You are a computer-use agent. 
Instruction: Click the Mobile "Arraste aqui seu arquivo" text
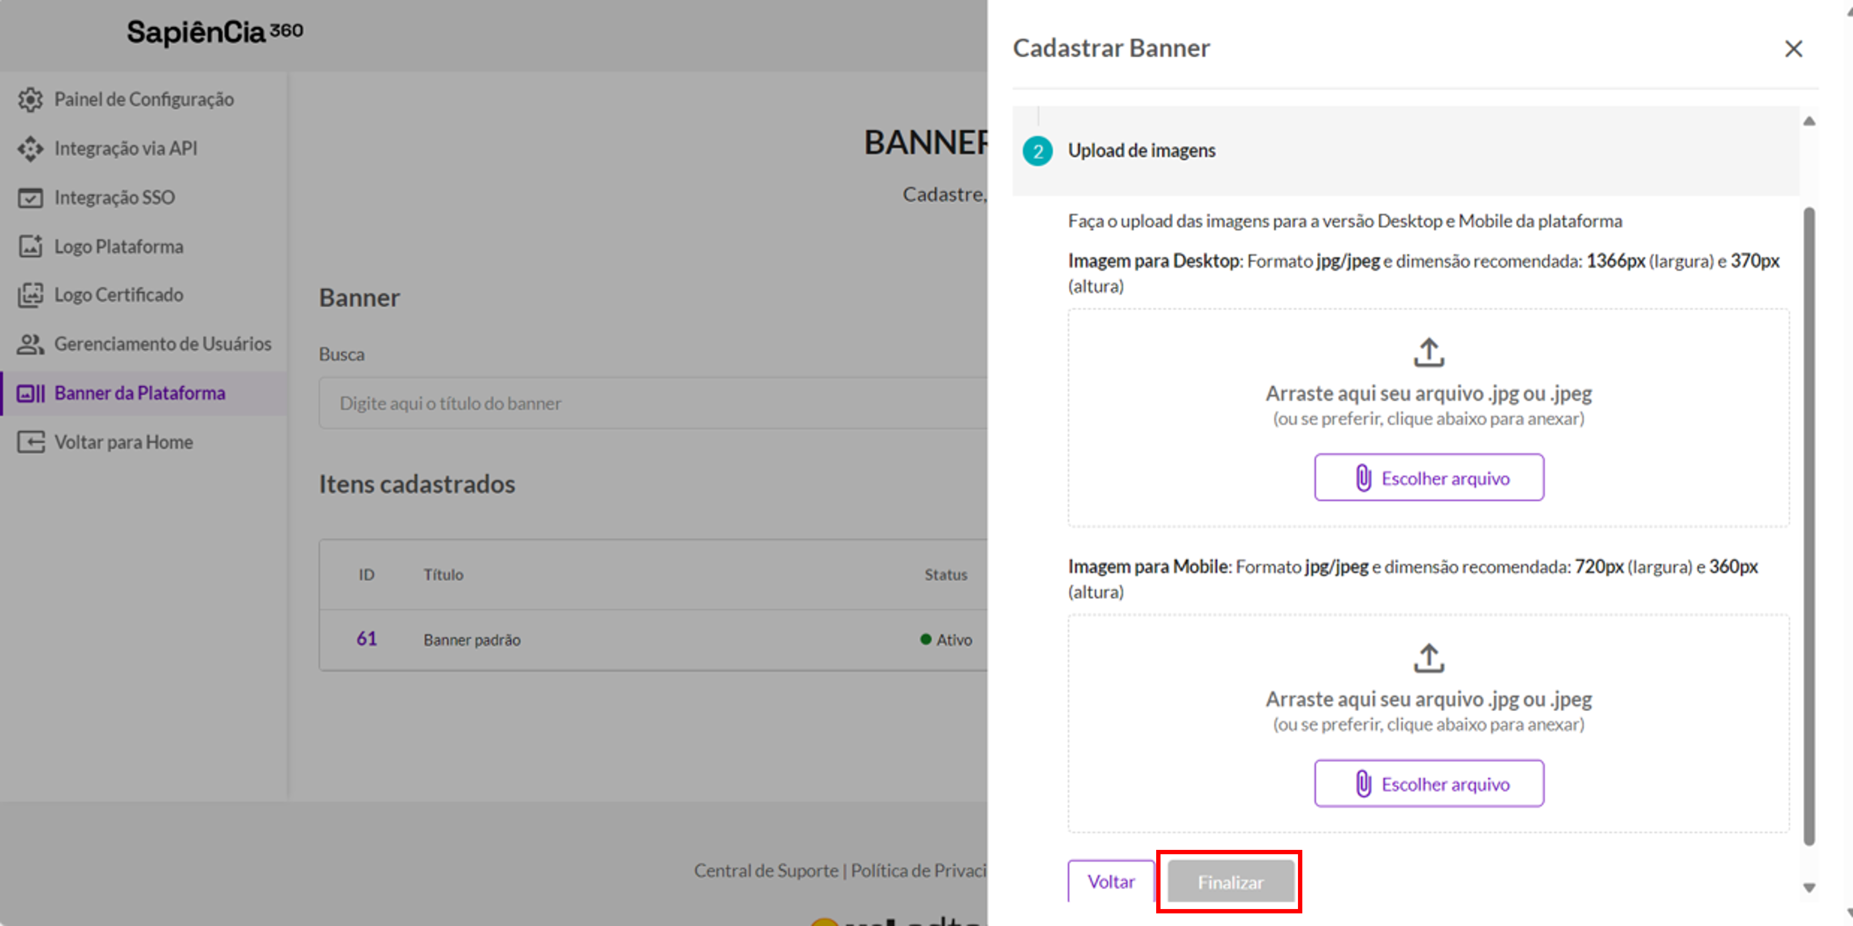1428,699
